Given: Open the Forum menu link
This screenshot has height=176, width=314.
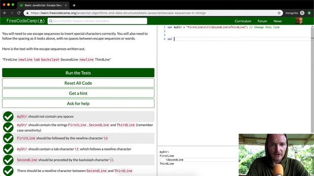Looking at the screenshot, I should pyautogui.click(x=262, y=21).
